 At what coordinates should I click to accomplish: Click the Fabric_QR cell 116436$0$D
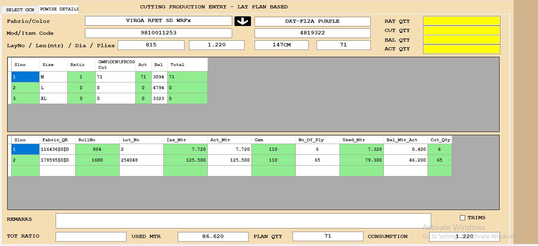tap(57, 149)
